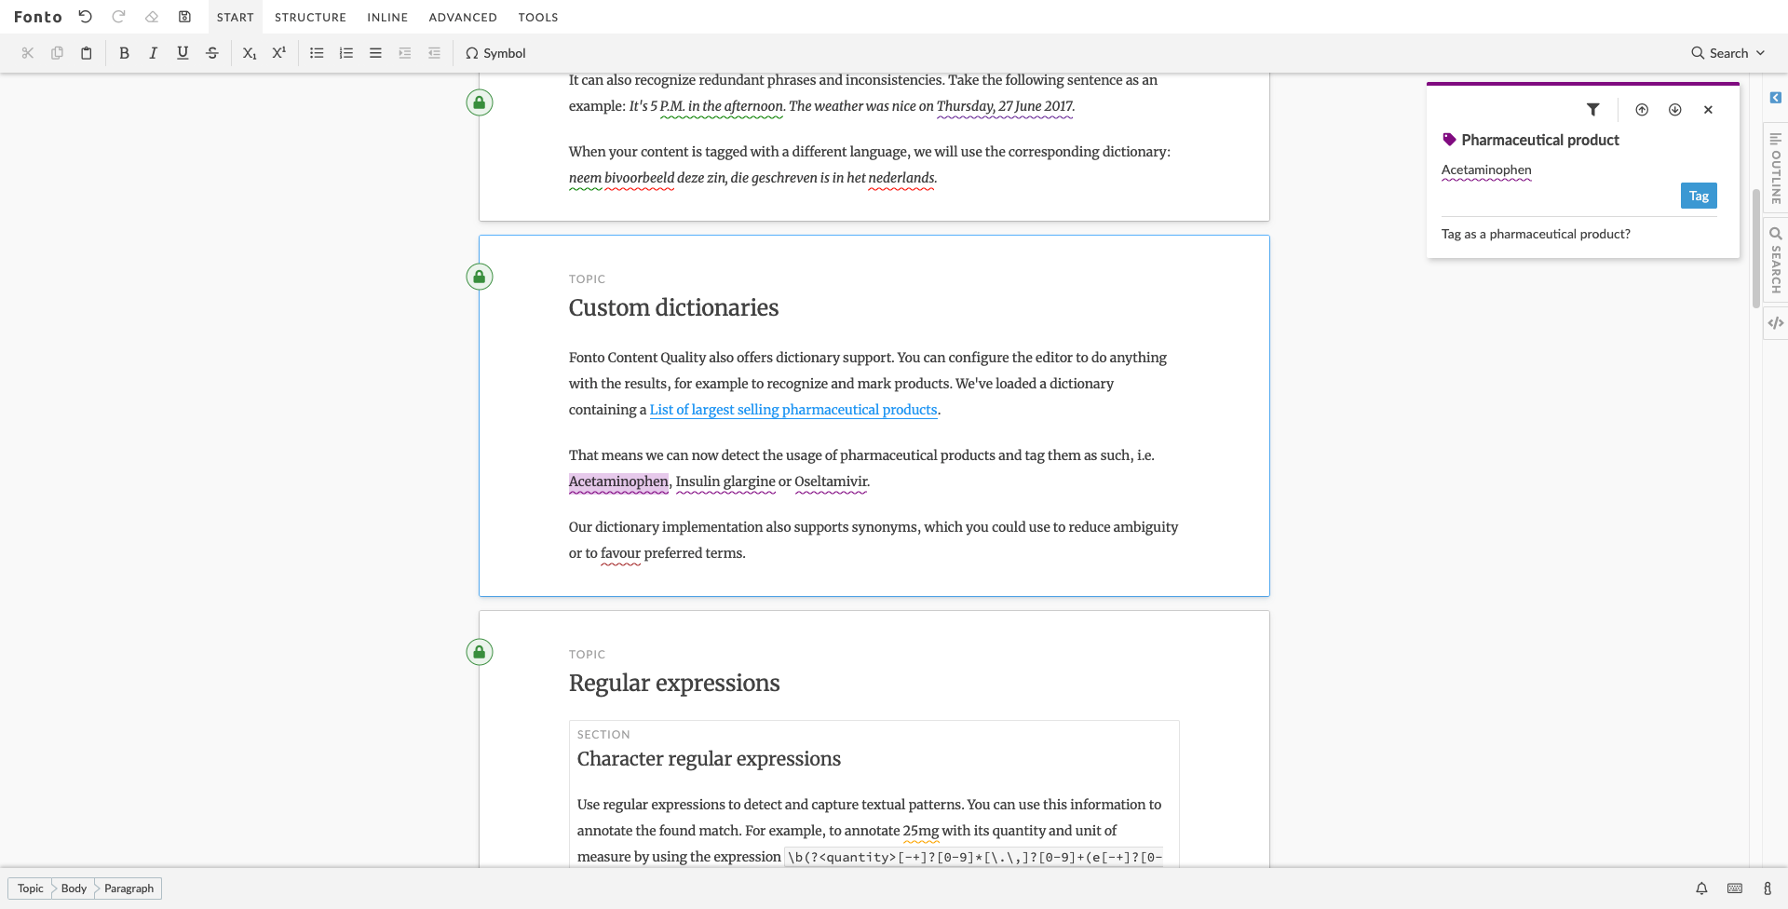Go to next annotation arrow

1675,110
